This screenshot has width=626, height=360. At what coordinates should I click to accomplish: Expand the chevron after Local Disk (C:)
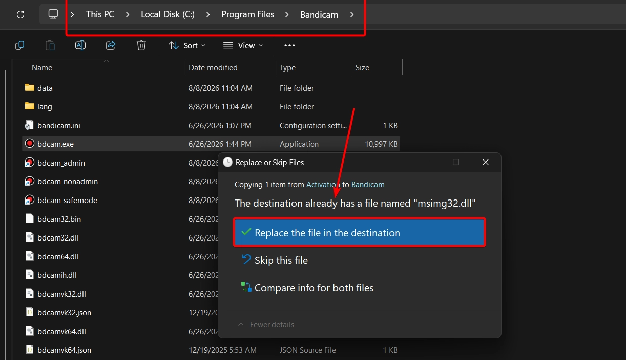[x=208, y=14]
